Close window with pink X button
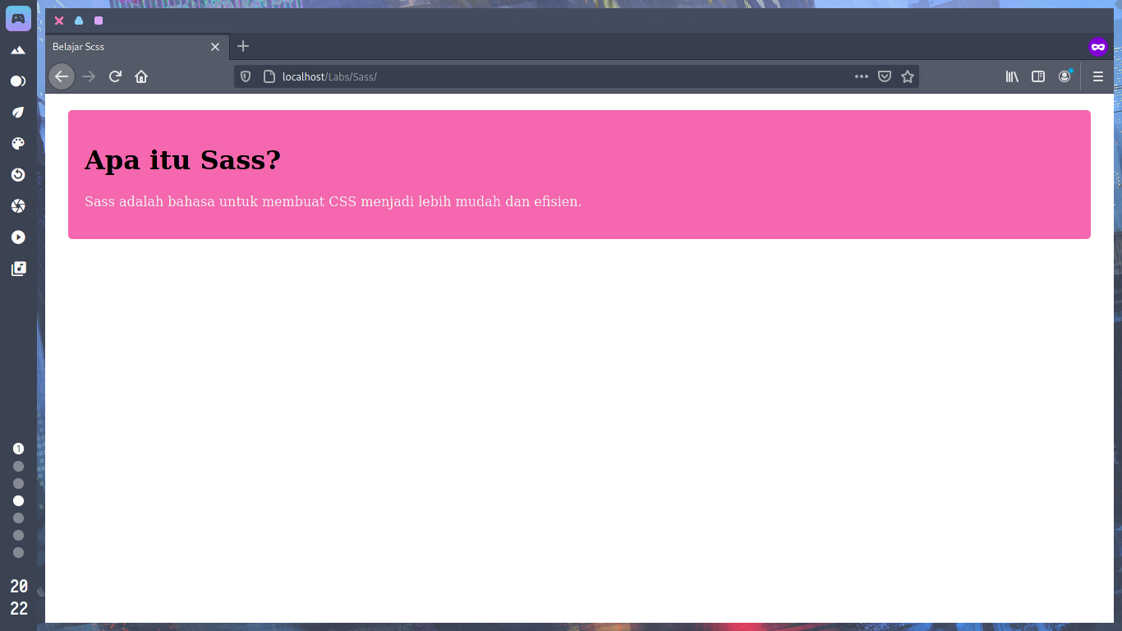This screenshot has width=1122, height=631. [x=59, y=21]
